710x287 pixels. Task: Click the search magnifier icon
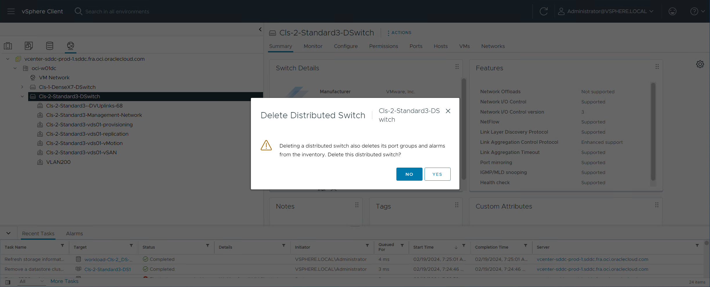click(x=78, y=11)
